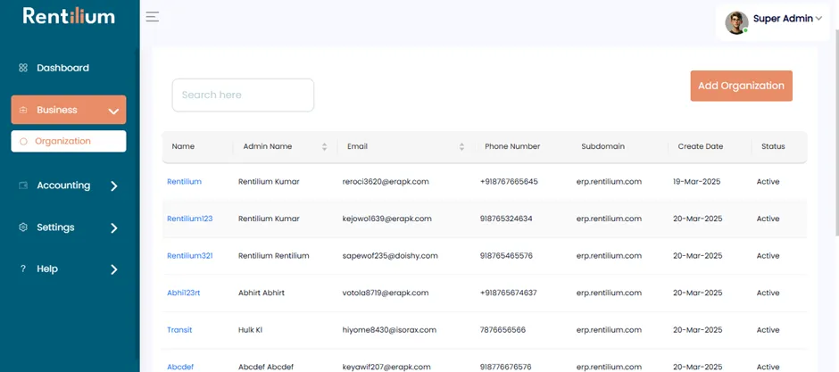Click Active status in Rentilium123 row
Viewport: 839px width, 372px height.
768,219
